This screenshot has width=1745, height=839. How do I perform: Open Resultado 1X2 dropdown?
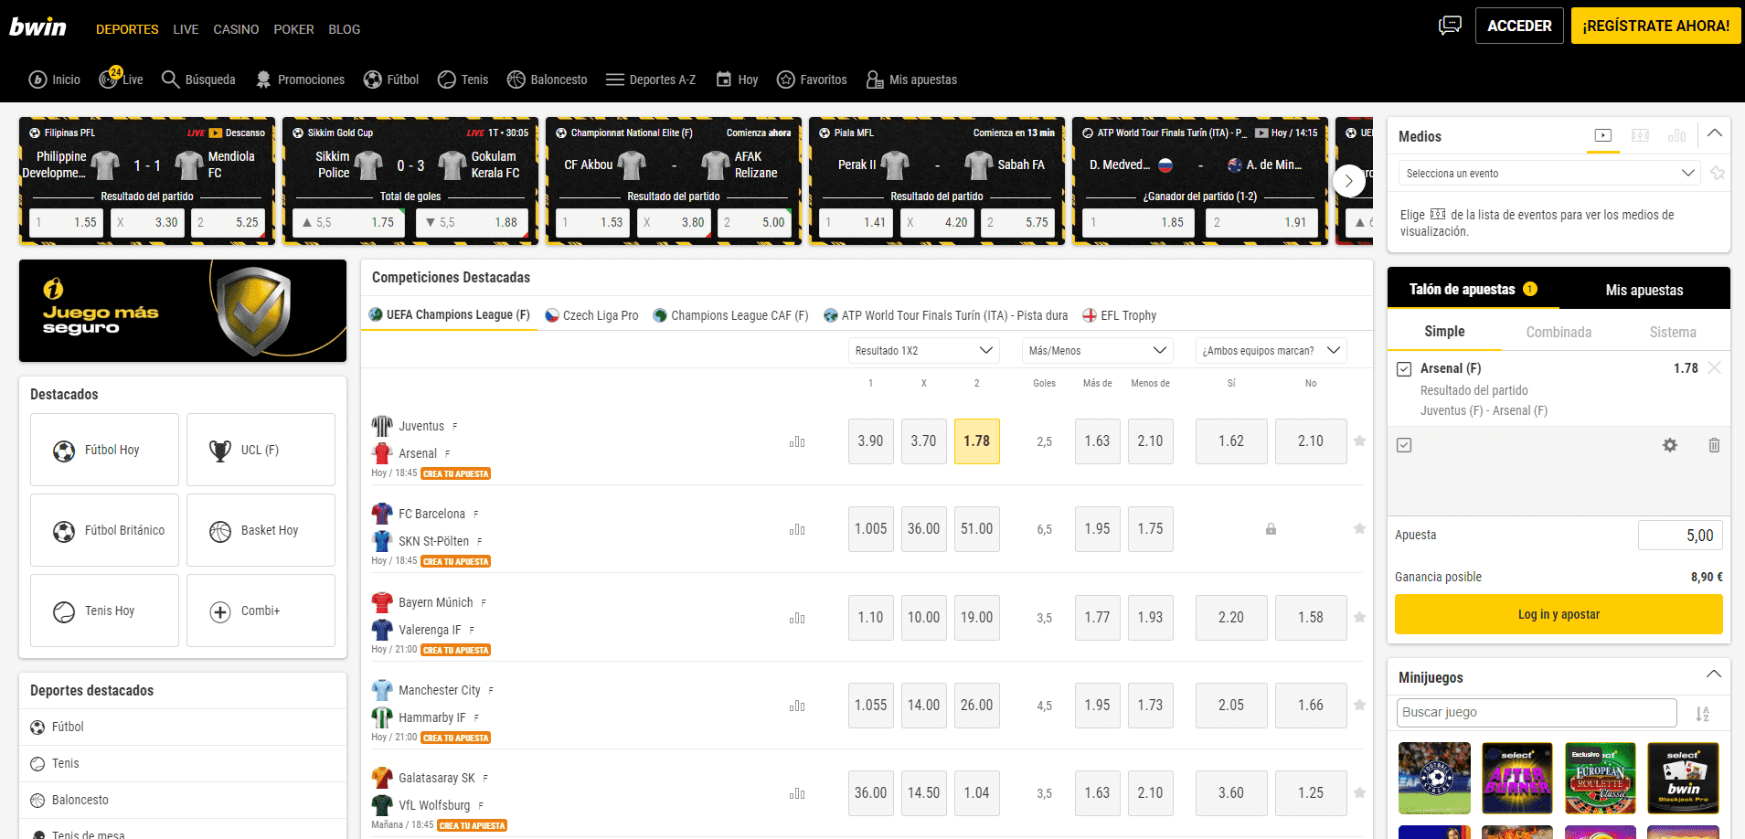[923, 351]
